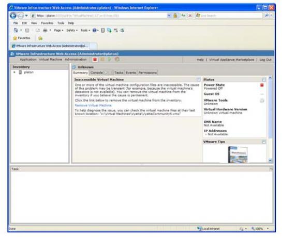
Task: Click the summary pane vertical scrollbar
Action: coord(270,119)
